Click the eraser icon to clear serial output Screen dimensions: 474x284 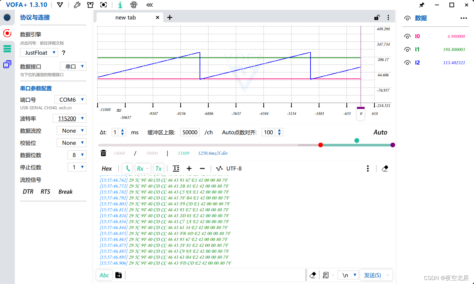click(x=385, y=168)
